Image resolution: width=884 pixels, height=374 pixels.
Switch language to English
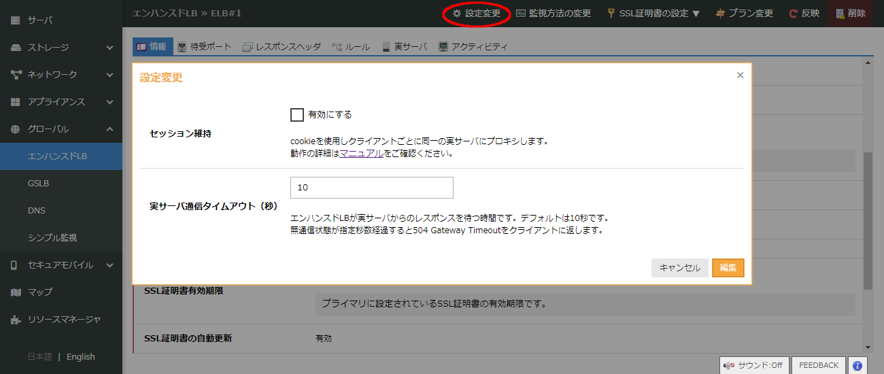(x=80, y=357)
